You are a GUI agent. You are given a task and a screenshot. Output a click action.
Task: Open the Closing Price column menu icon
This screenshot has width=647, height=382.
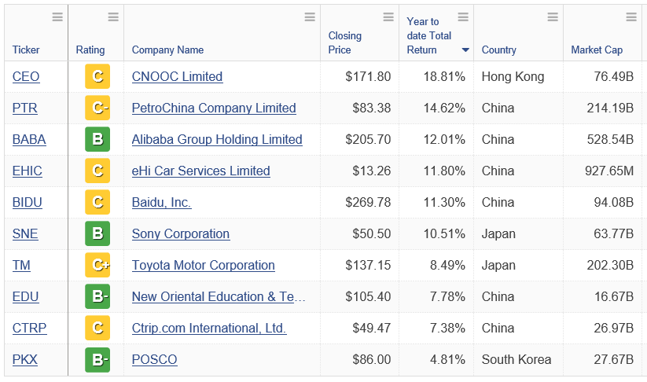coord(388,17)
